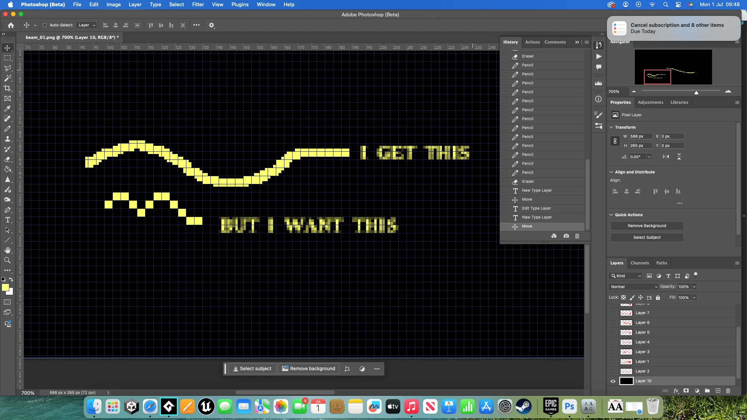
Task: Open the Filter menu
Action: (x=198, y=4)
